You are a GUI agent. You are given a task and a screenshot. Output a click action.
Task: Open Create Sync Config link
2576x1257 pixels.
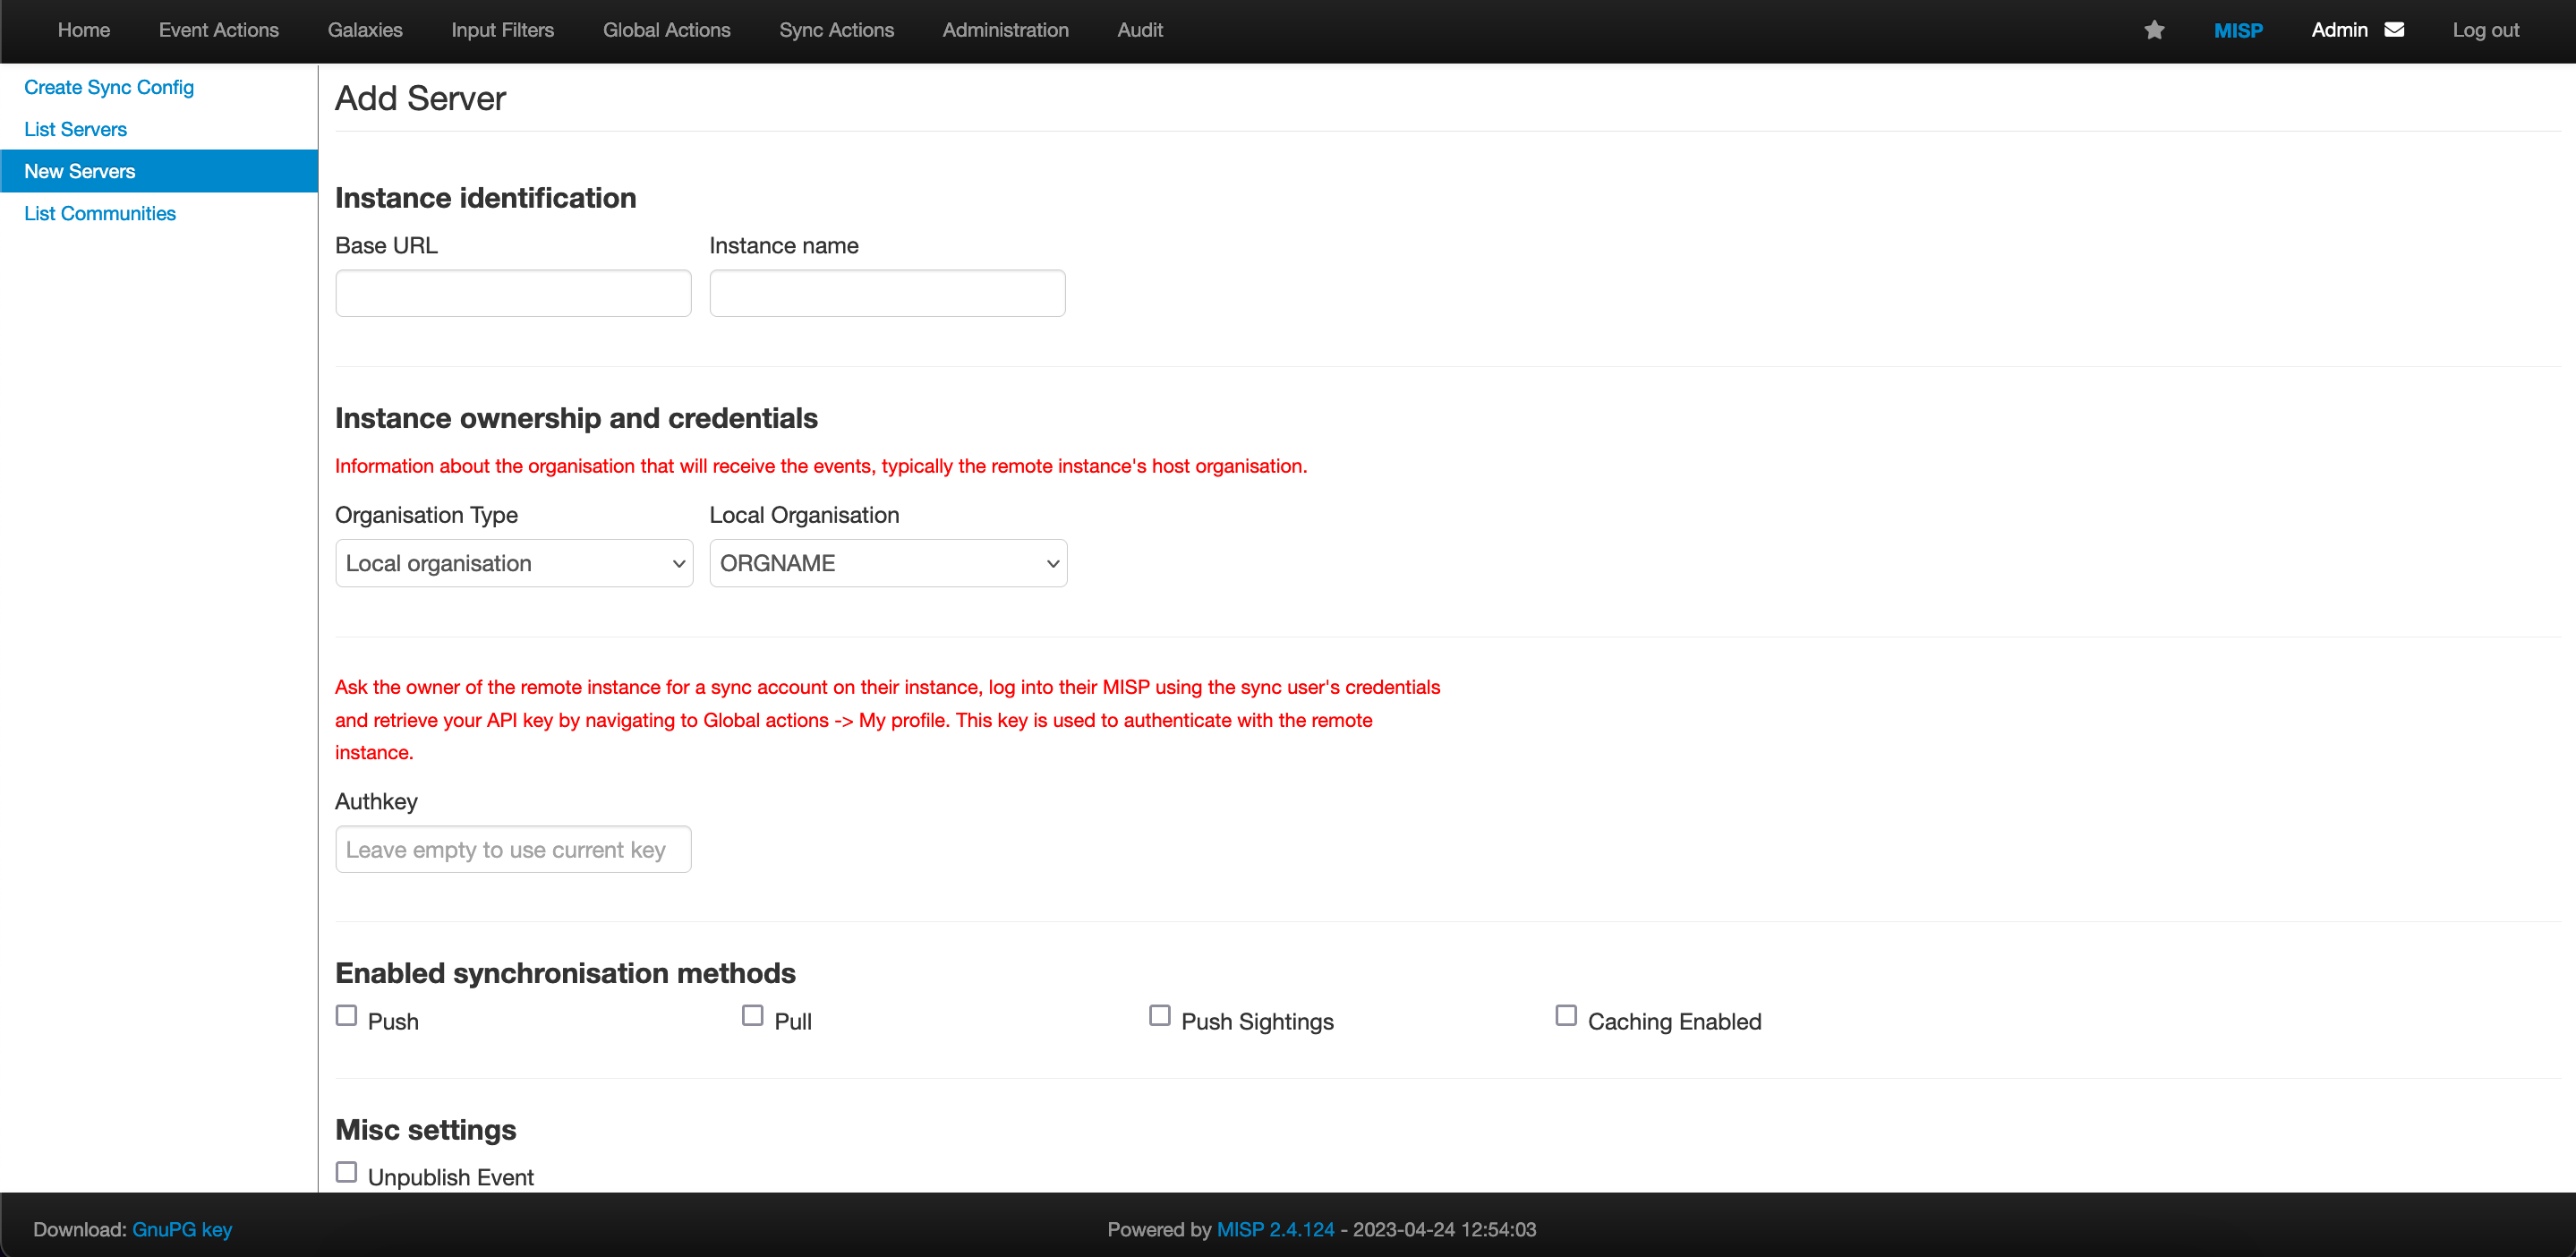(109, 87)
